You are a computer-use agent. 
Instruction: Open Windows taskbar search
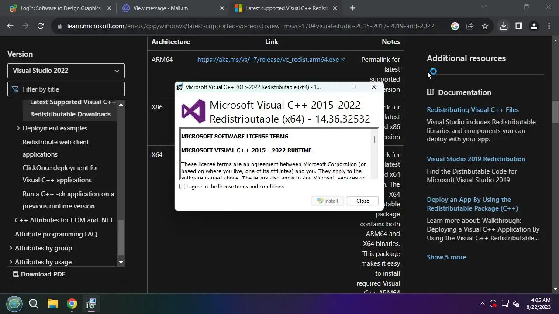34,304
